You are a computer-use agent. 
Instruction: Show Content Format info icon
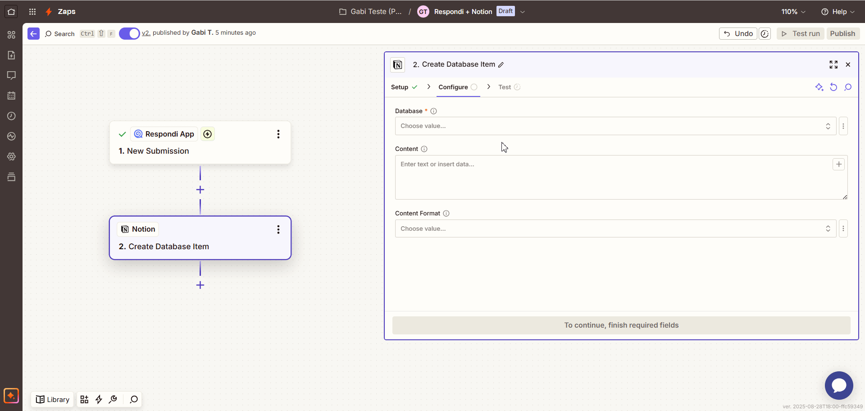coord(446,213)
